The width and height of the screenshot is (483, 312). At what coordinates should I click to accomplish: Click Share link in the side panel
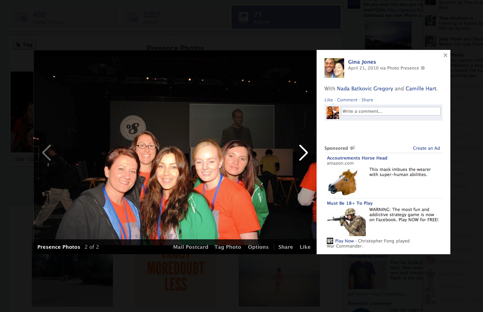point(367,100)
